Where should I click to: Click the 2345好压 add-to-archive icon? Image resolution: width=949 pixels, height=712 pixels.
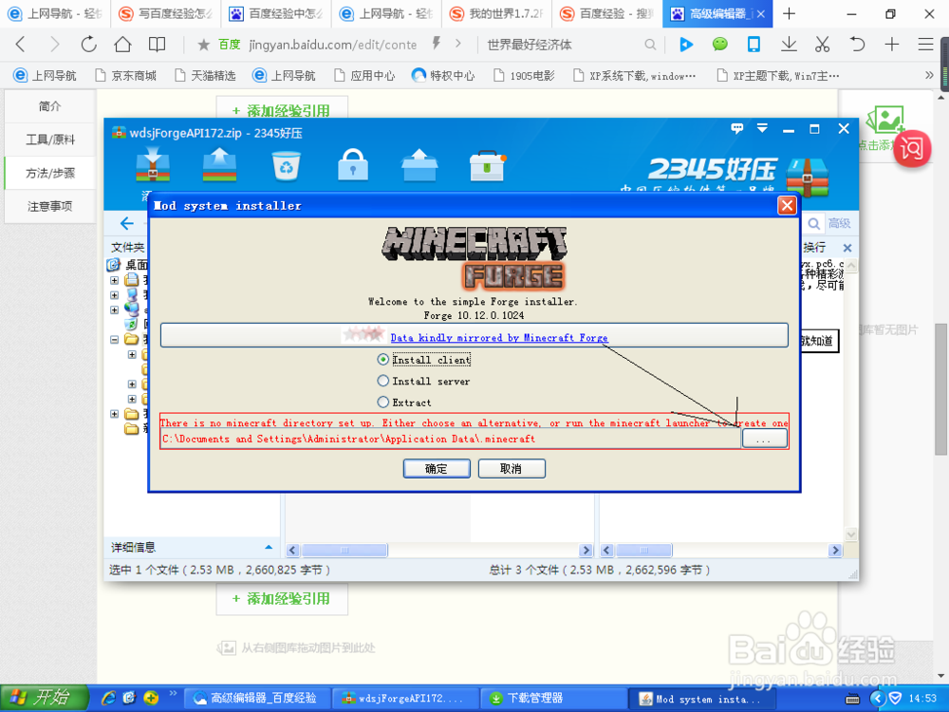point(153,164)
